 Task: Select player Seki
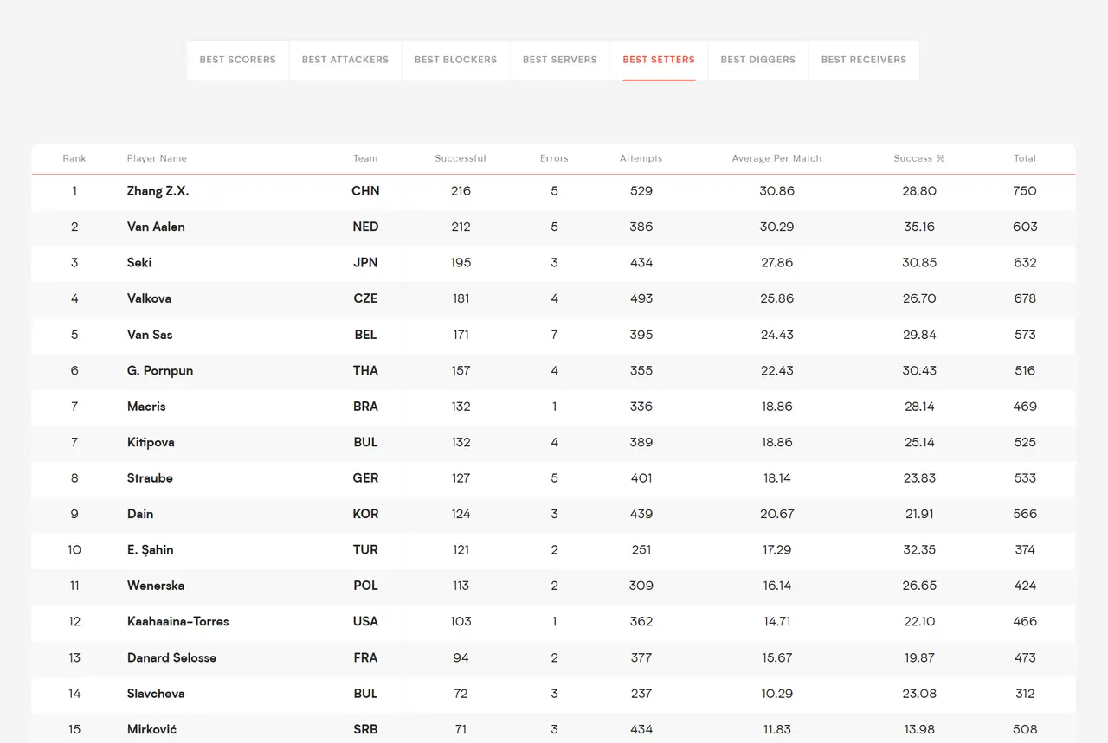pyautogui.click(x=139, y=263)
